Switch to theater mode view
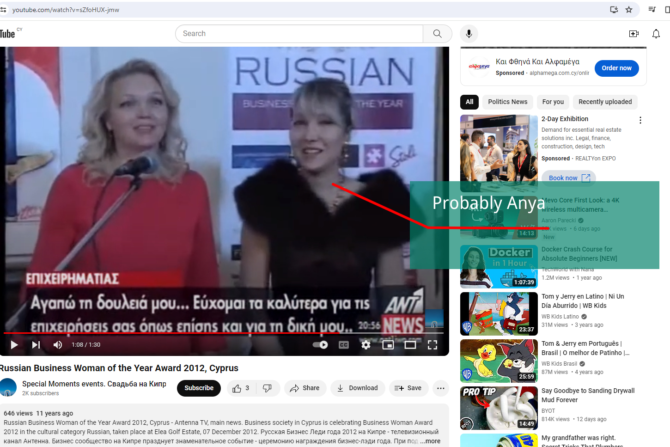The width and height of the screenshot is (670, 447). coord(410,345)
